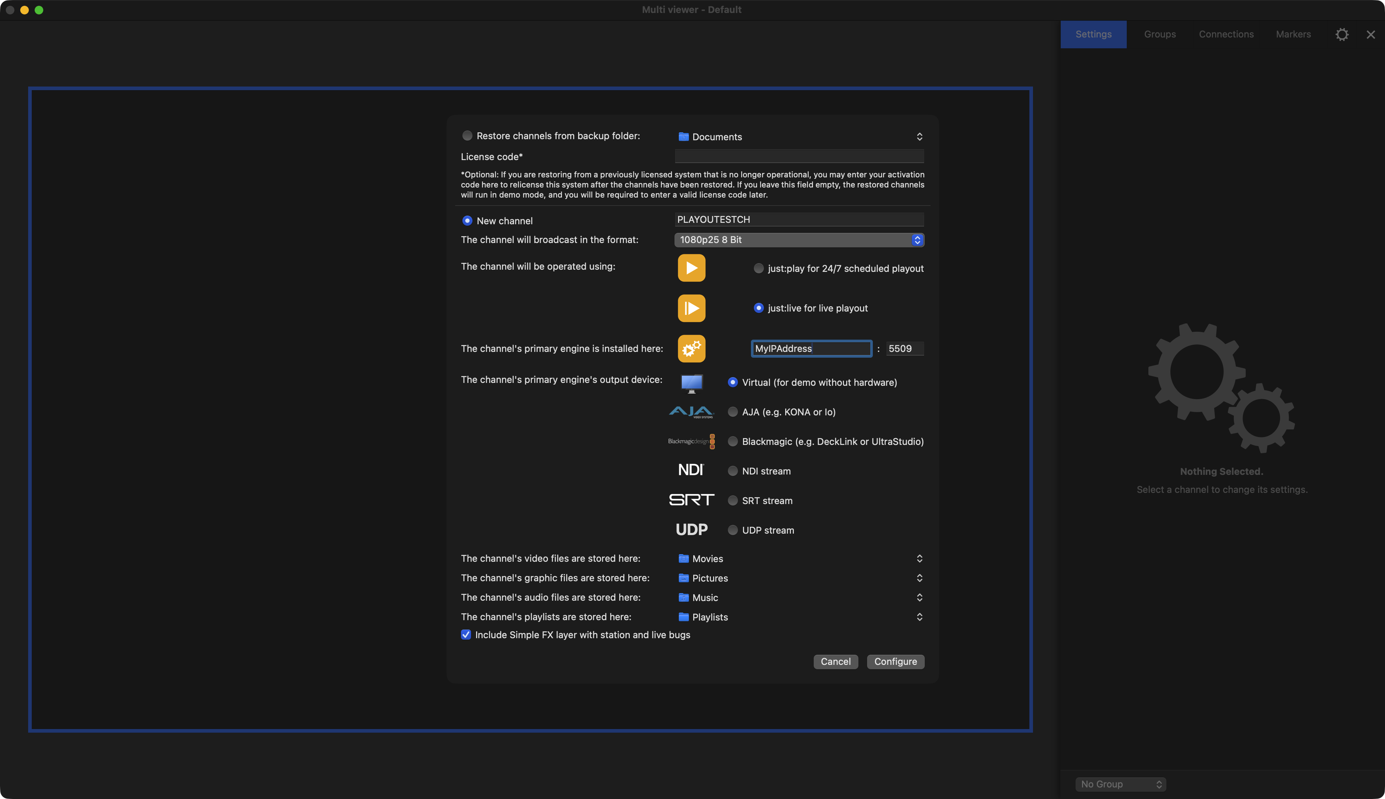Image resolution: width=1385 pixels, height=799 pixels.
Task: Open the No Group dropdown
Action: point(1120,784)
